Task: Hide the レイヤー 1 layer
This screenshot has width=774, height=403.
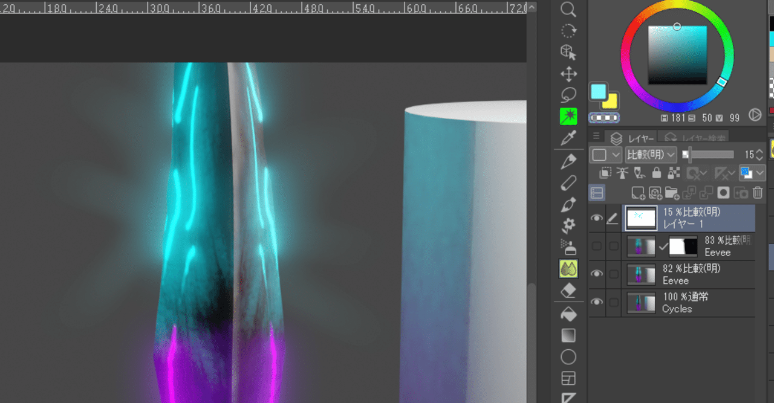Action: tap(597, 218)
